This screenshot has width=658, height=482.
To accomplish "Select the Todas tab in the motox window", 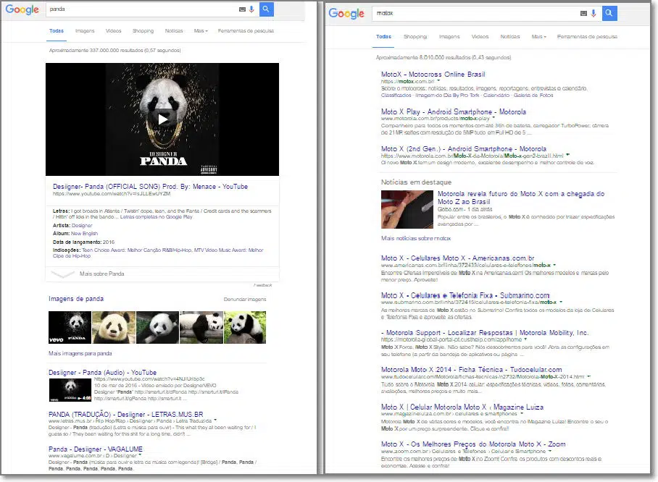I will tap(383, 36).
